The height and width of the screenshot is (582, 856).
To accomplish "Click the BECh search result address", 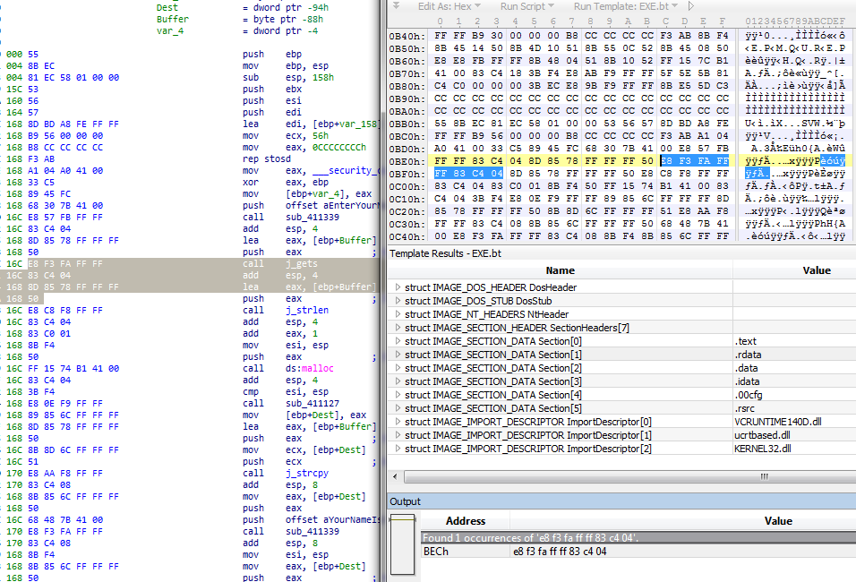I will (x=436, y=552).
